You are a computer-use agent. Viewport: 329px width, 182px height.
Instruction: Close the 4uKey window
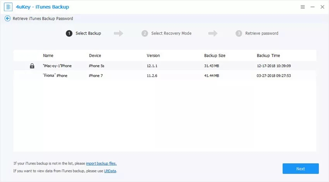pos(322,7)
